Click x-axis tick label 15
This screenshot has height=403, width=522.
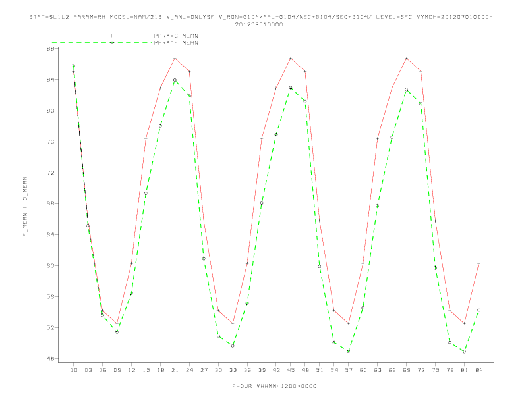tap(146, 370)
